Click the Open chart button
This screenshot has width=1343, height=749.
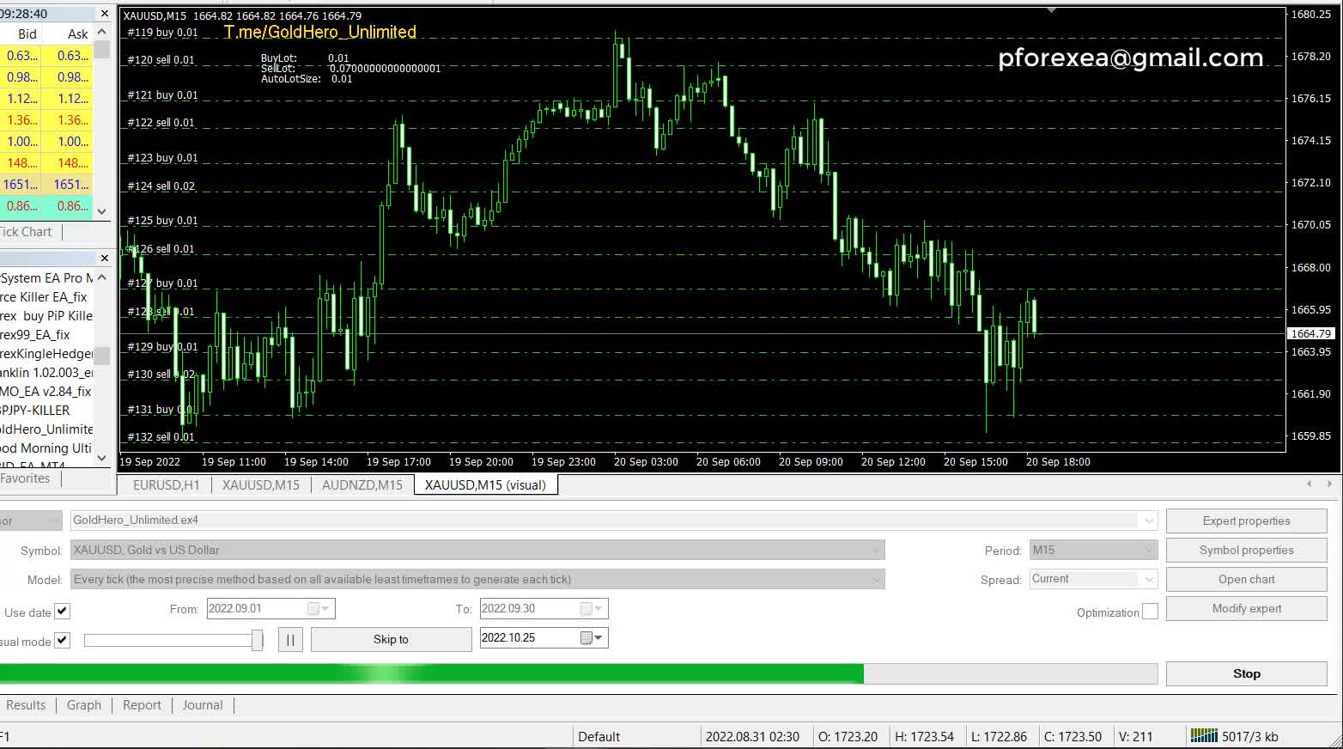(x=1246, y=579)
